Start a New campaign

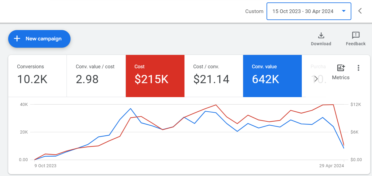click(x=39, y=39)
